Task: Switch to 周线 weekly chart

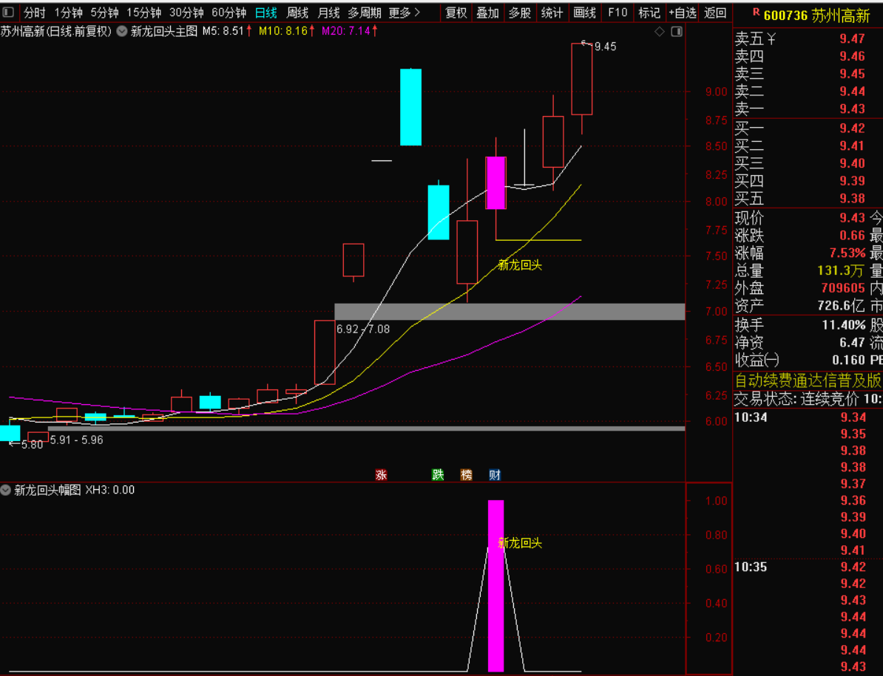Action: click(x=297, y=13)
